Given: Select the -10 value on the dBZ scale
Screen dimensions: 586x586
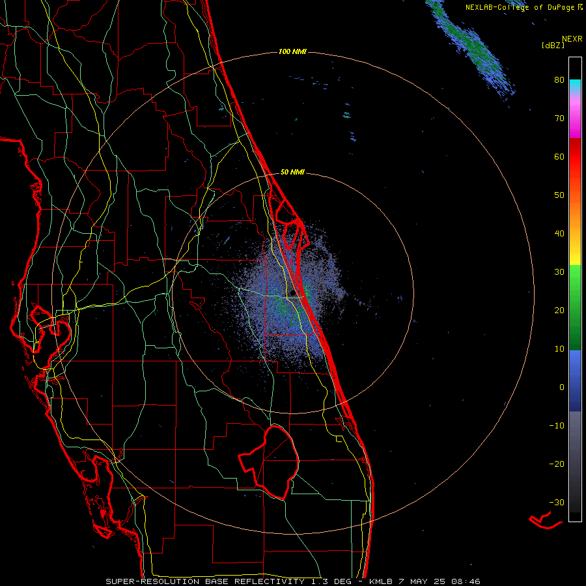Looking at the screenshot, I should [557, 425].
